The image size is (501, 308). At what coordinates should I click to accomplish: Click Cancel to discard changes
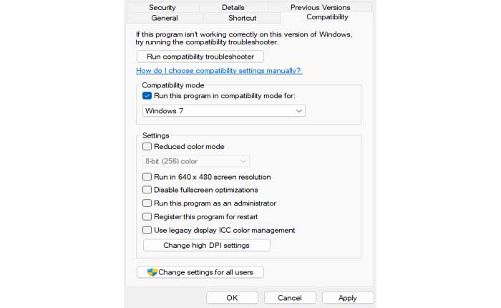coord(290,297)
